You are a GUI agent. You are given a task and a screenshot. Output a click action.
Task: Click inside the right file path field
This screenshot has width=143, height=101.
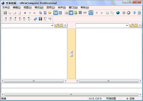tap(101, 25)
